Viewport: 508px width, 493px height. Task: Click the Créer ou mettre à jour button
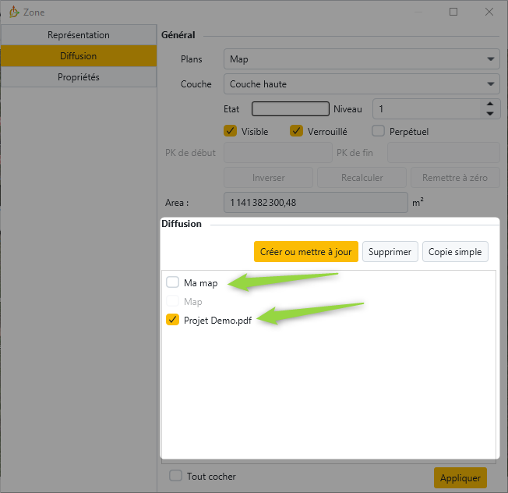305,252
